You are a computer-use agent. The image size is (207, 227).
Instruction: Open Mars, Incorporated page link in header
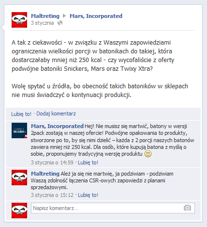pyautogui.click(x=96, y=16)
